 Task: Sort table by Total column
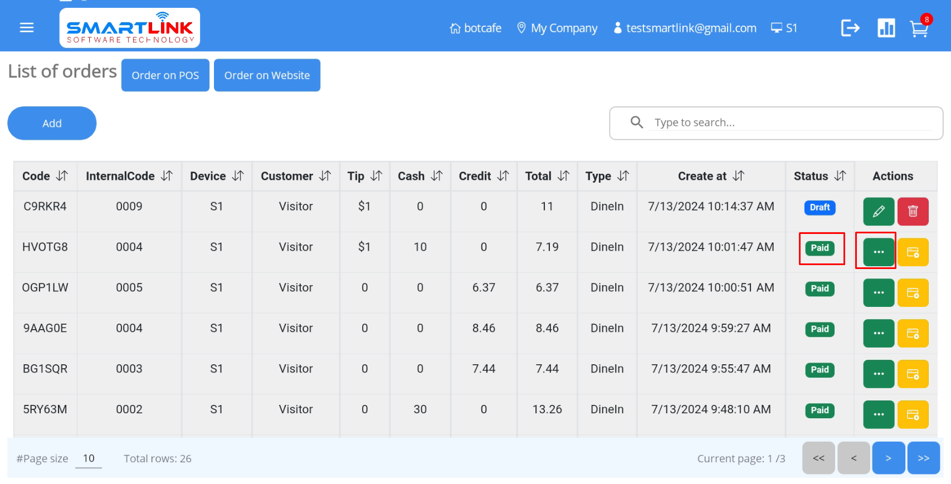point(563,176)
